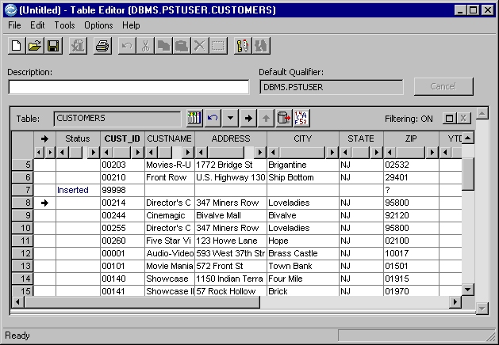Save using the floppy disk icon
Image resolution: width=499 pixels, height=345 pixels.
pos(53,46)
